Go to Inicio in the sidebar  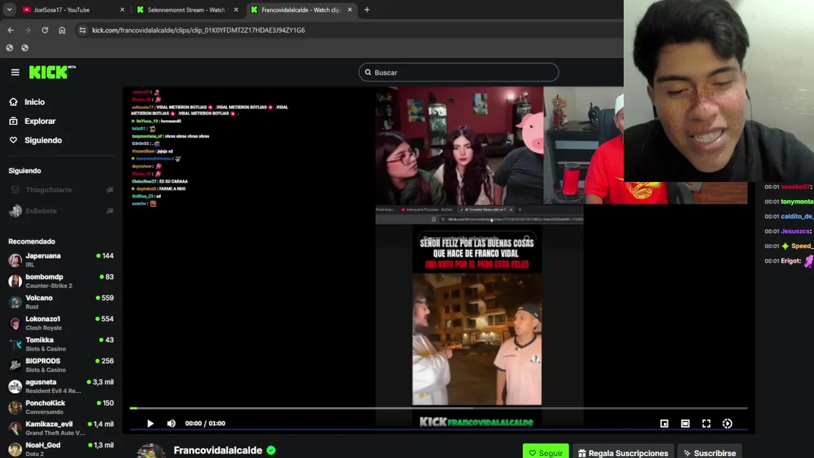point(34,102)
